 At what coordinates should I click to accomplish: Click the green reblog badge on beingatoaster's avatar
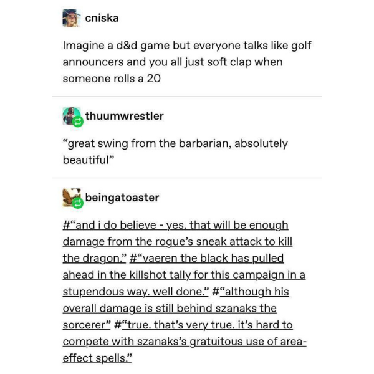coord(77,203)
